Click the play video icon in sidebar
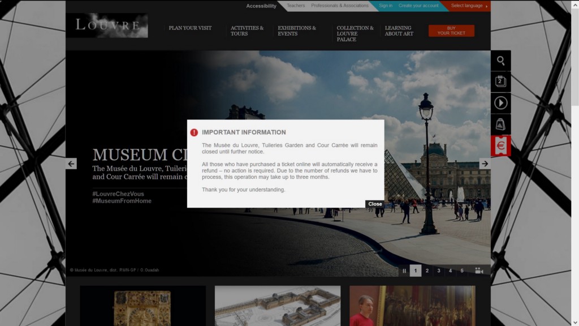The height and width of the screenshot is (326, 579). click(501, 103)
